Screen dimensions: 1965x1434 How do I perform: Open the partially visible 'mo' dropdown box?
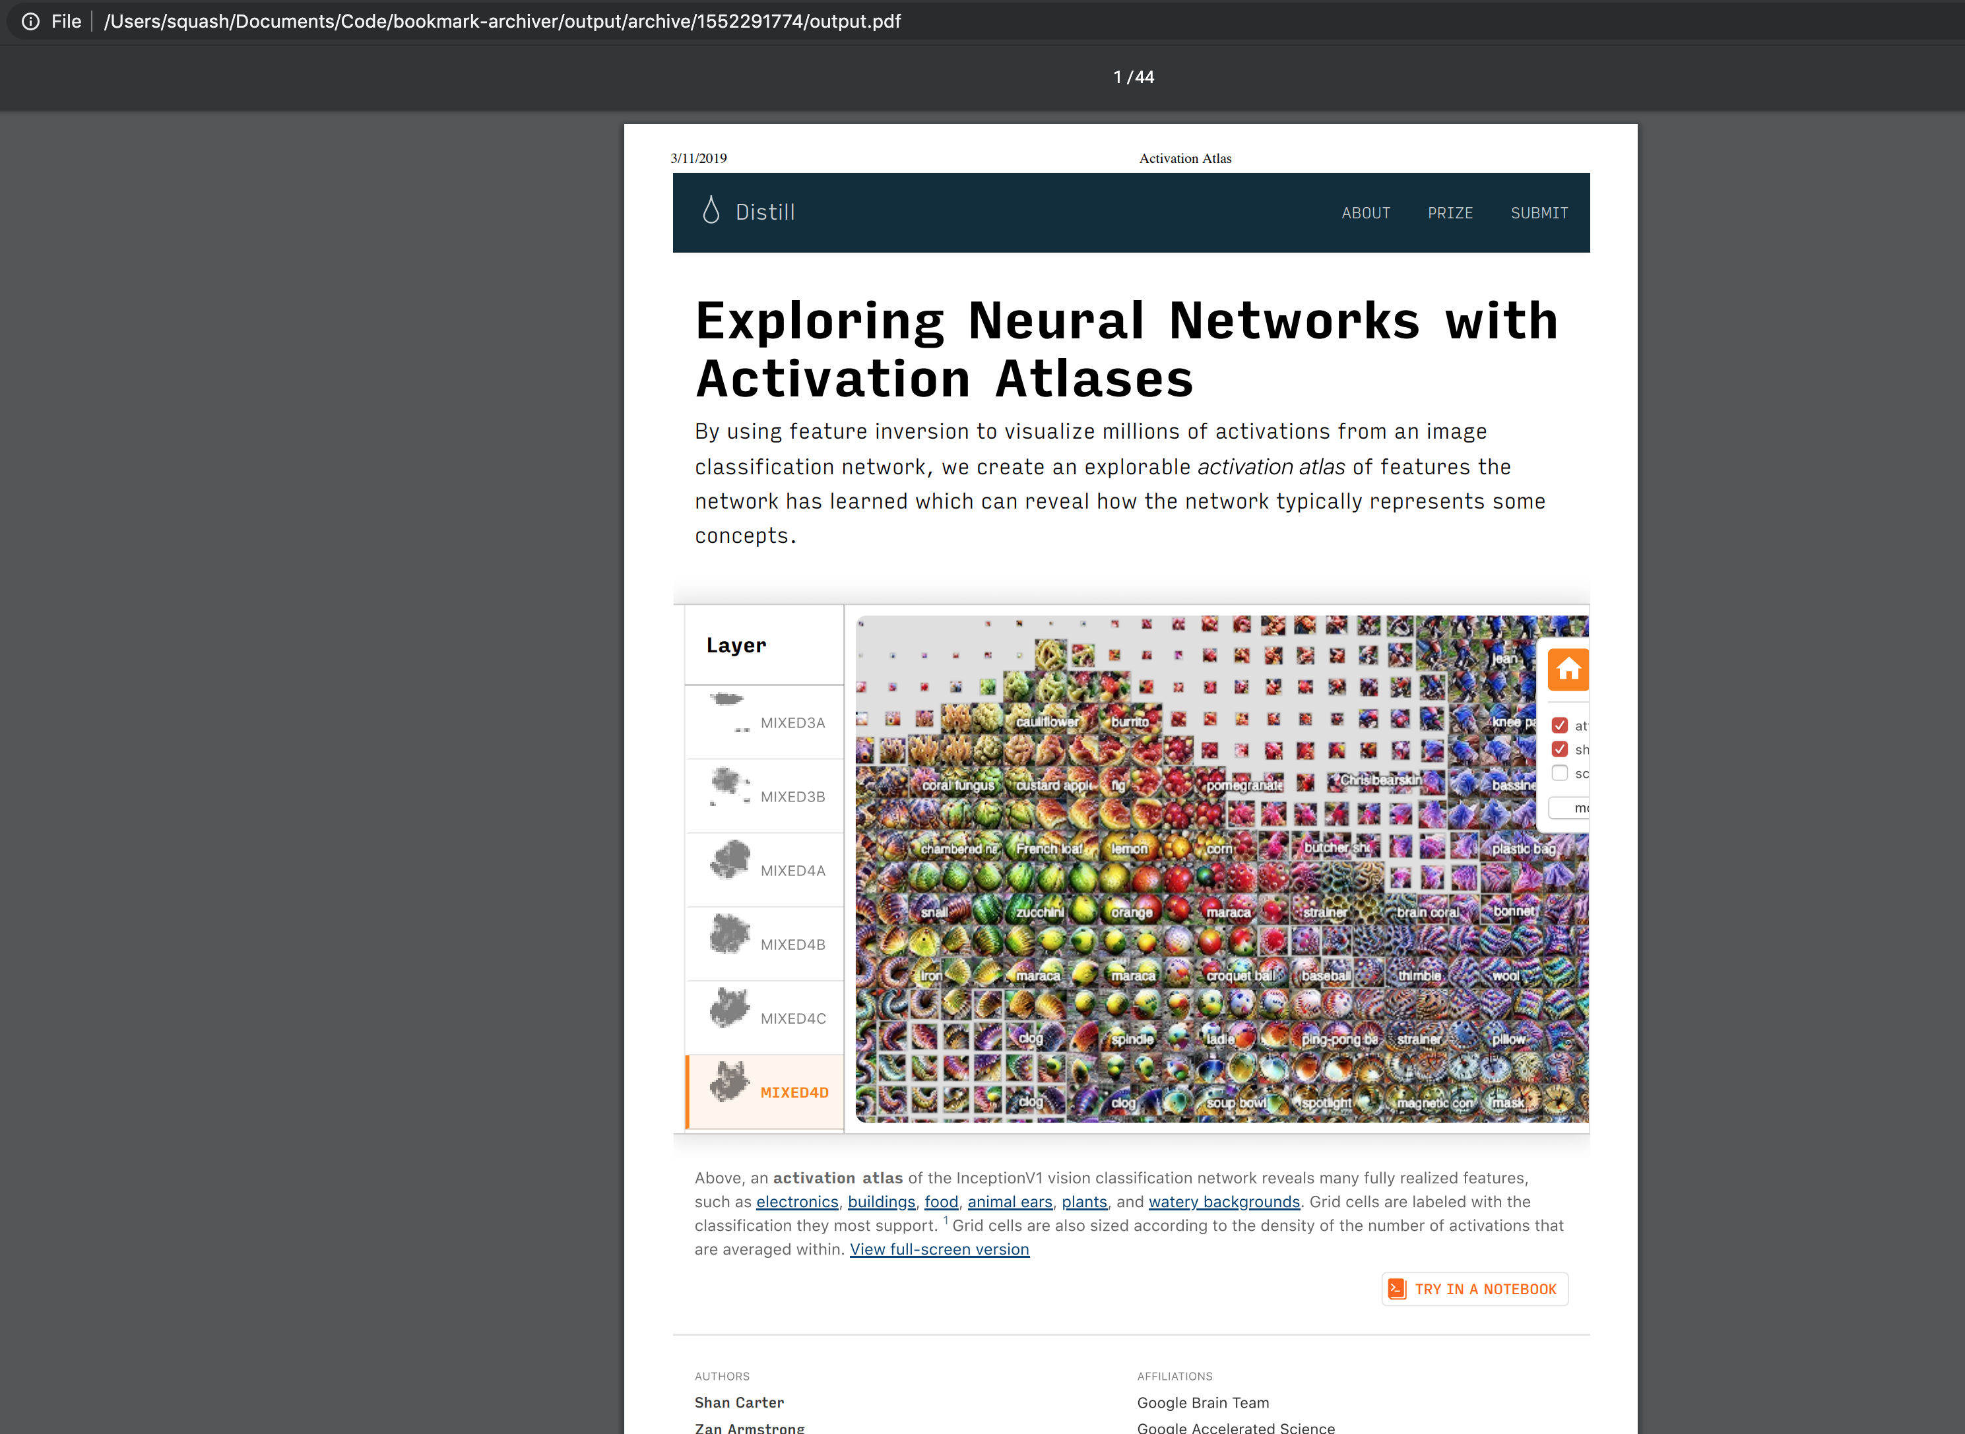click(1571, 807)
